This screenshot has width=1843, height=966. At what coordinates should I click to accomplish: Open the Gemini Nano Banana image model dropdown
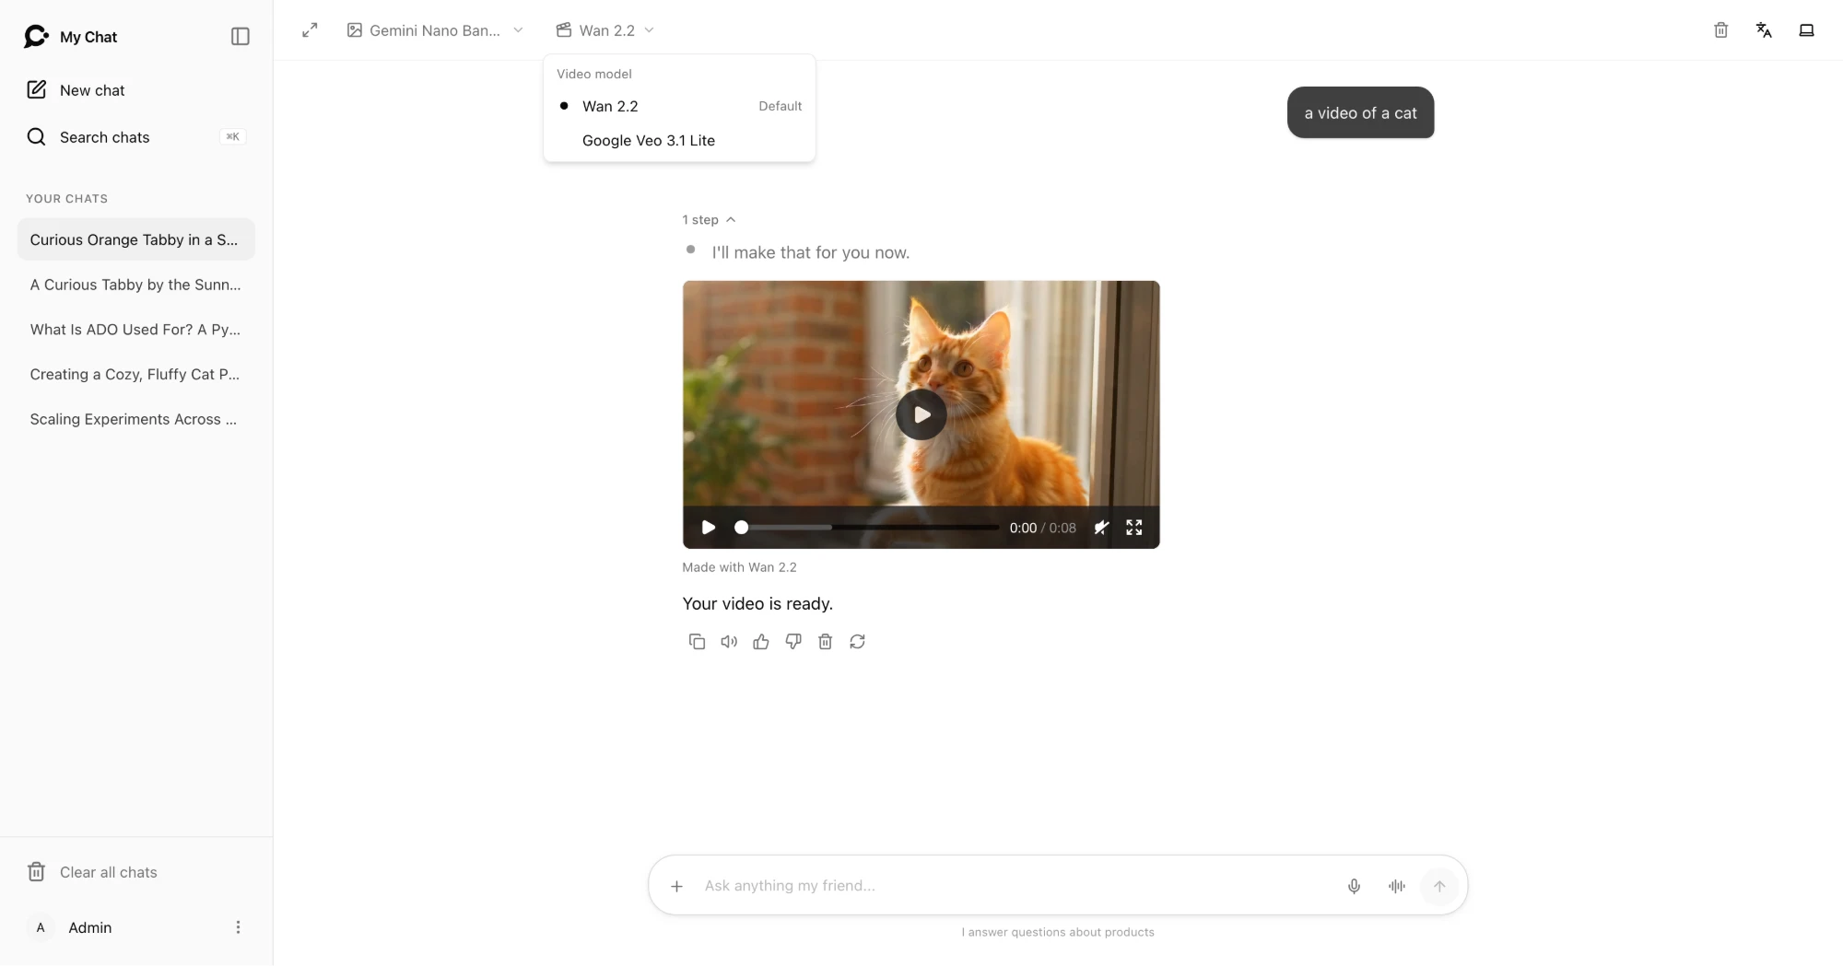[x=435, y=30]
